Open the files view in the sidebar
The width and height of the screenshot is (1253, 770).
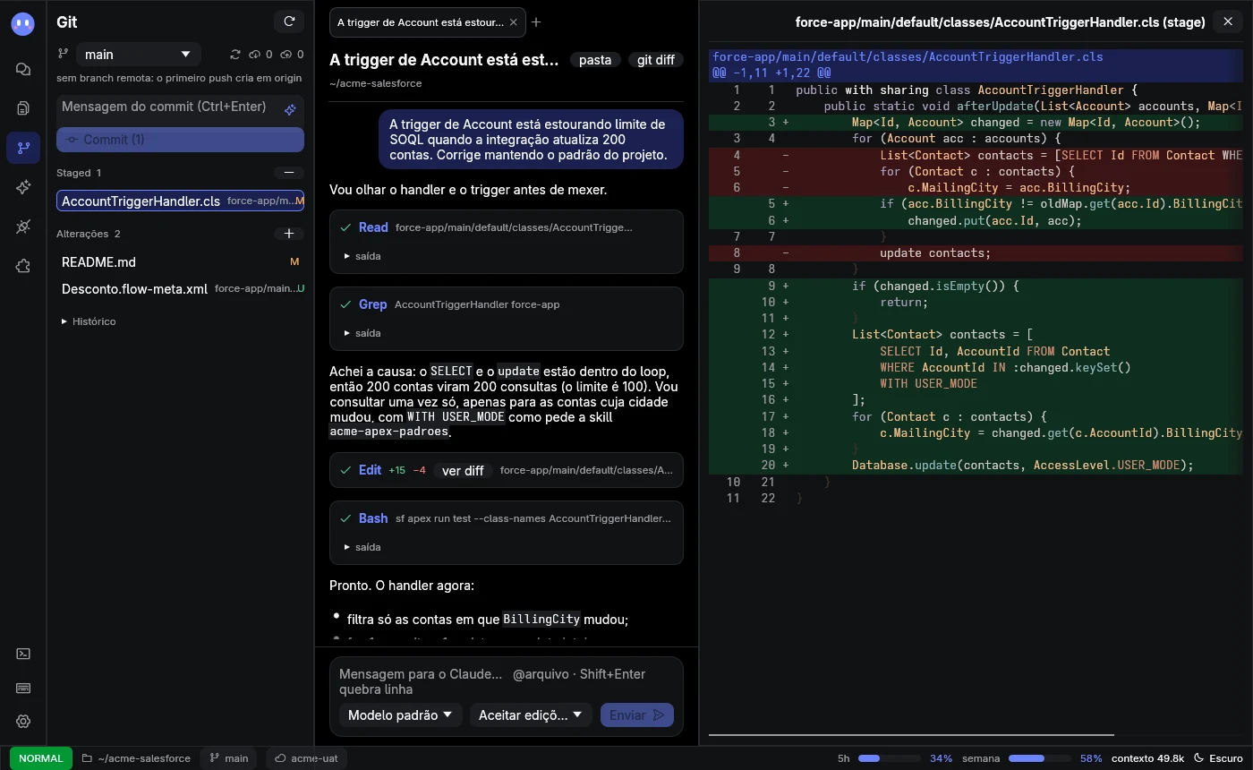coord(23,108)
